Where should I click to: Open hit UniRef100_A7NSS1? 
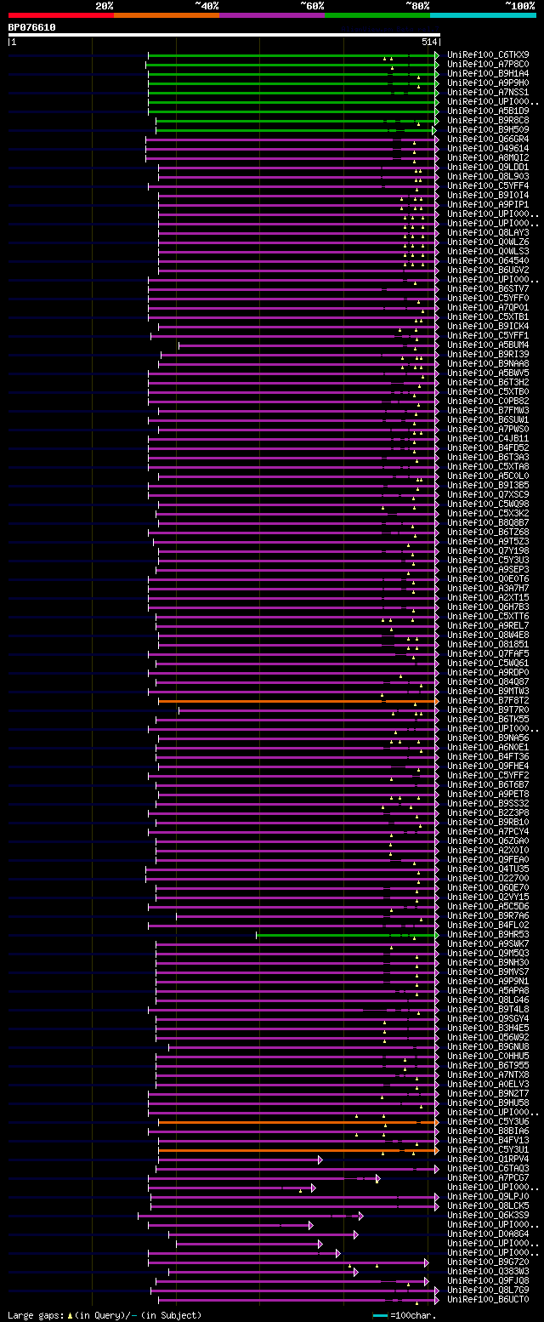click(x=488, y=92)
